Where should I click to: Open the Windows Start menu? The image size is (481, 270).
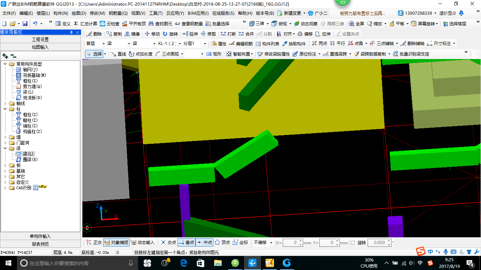(8, 263)
